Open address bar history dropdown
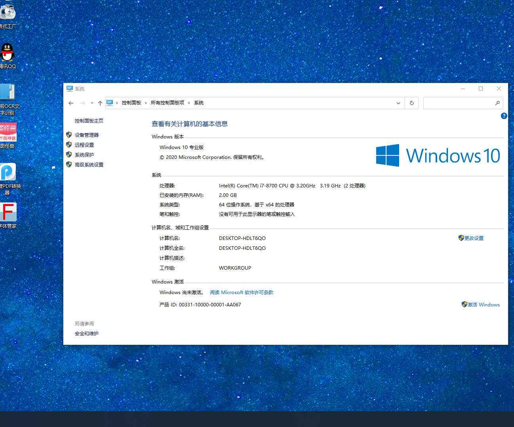This screenshot has width=514, height=427. click(x=398, y=103)
